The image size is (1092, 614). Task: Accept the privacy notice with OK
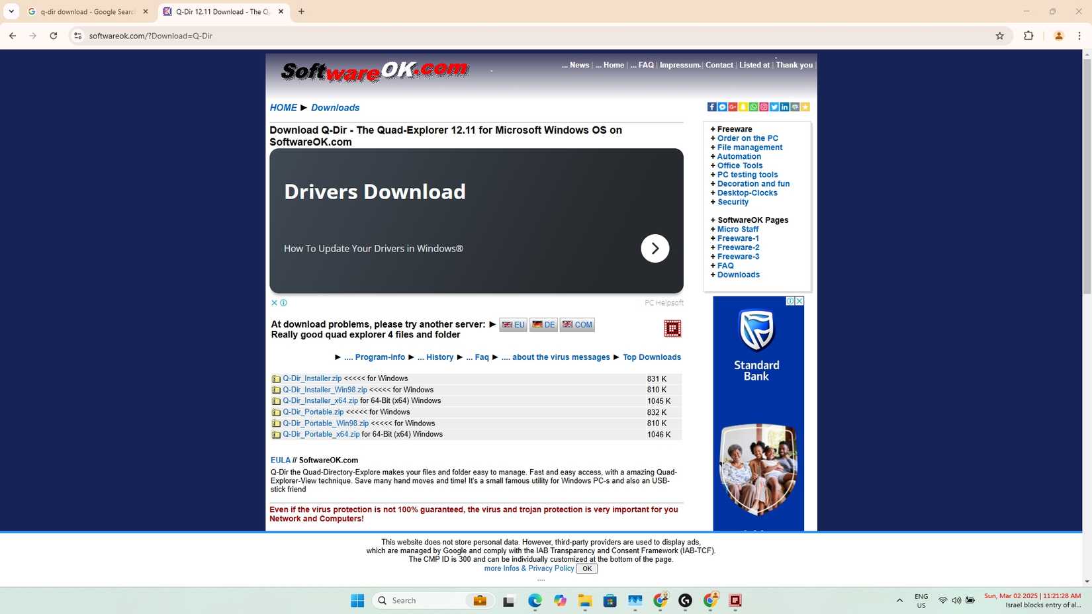pos(586,568)
